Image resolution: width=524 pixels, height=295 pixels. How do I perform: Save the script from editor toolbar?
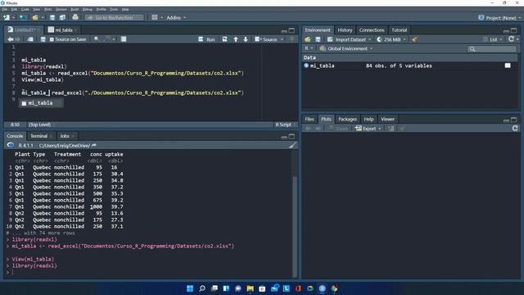pos(43,39)
